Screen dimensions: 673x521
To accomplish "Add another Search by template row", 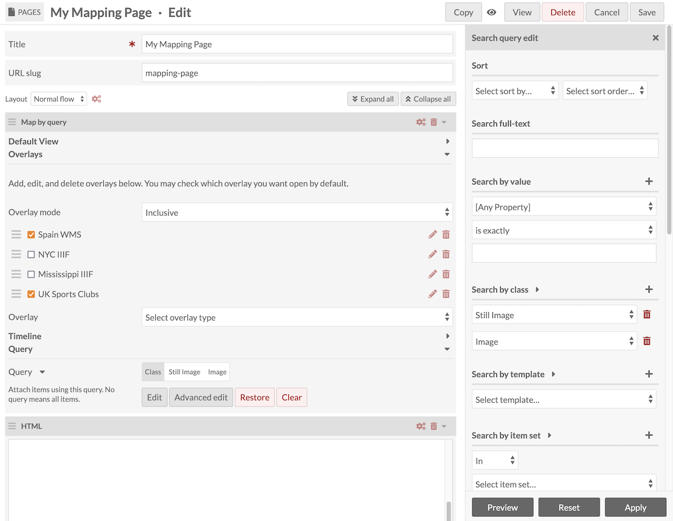I will click(649, 374).
